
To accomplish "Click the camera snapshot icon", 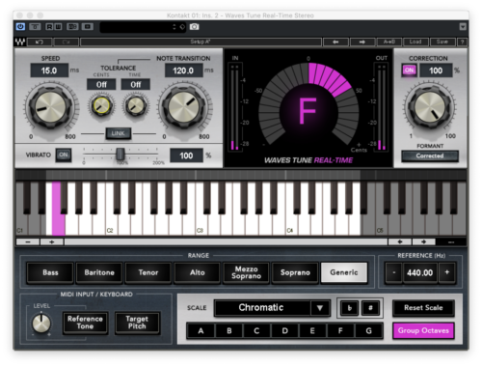I will [194, 27].
